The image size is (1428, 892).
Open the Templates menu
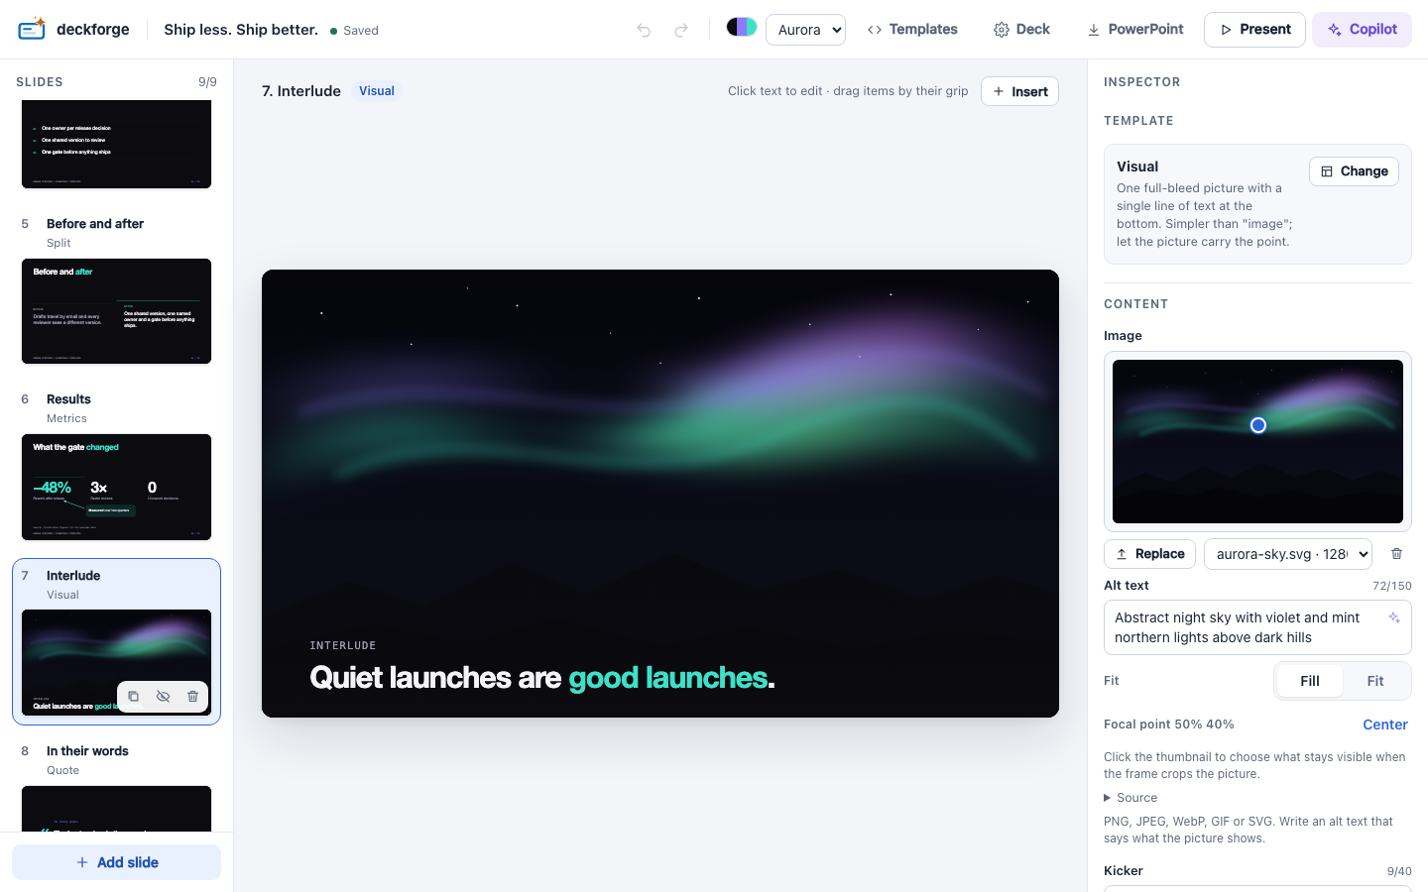pyautogui.click(x=912, y=30)
